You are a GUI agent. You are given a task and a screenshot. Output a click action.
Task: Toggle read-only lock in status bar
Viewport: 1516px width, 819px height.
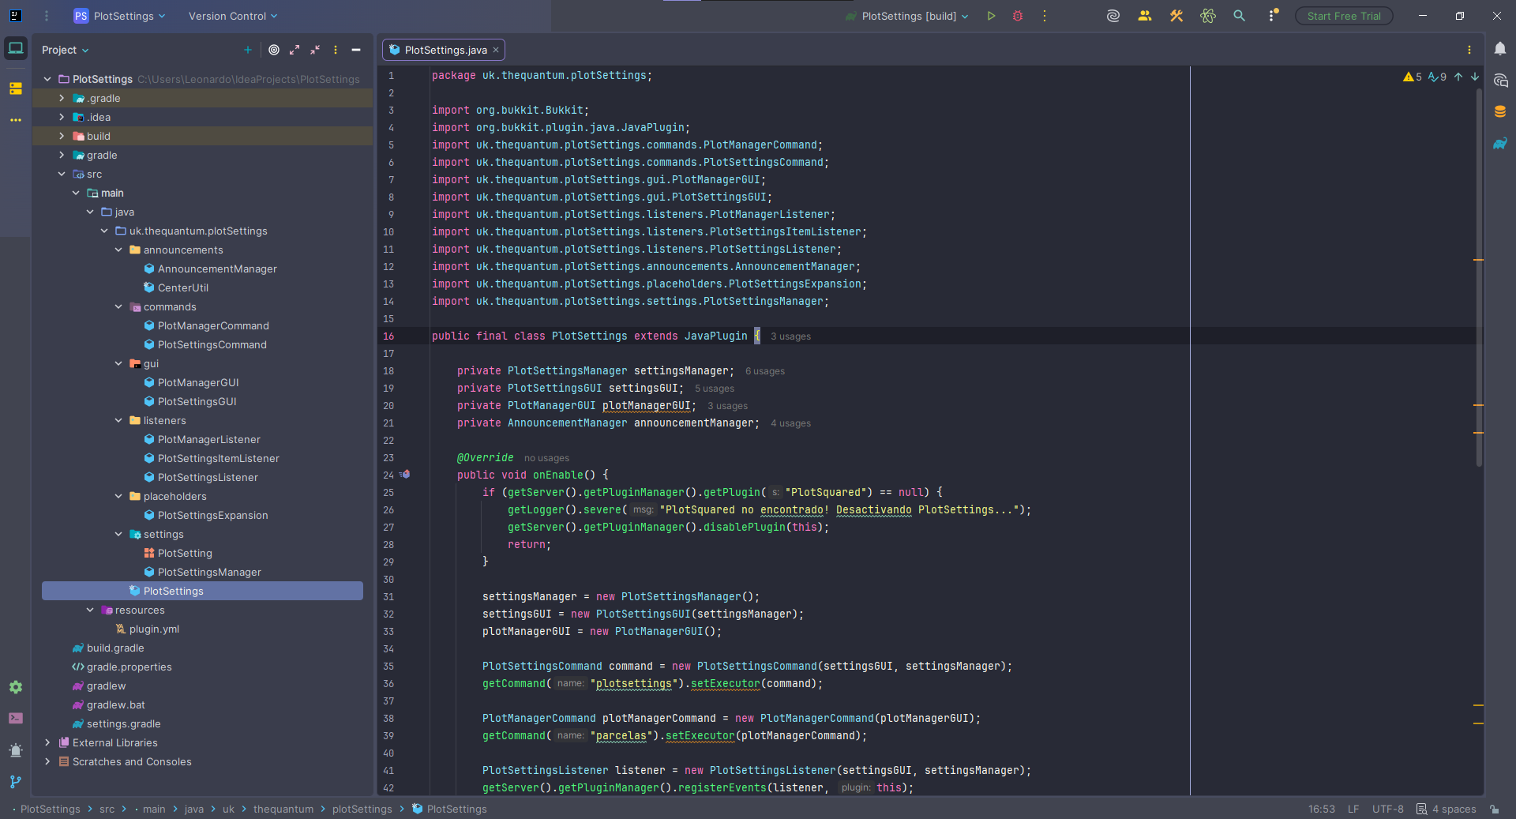click(x=1495, y=809)
